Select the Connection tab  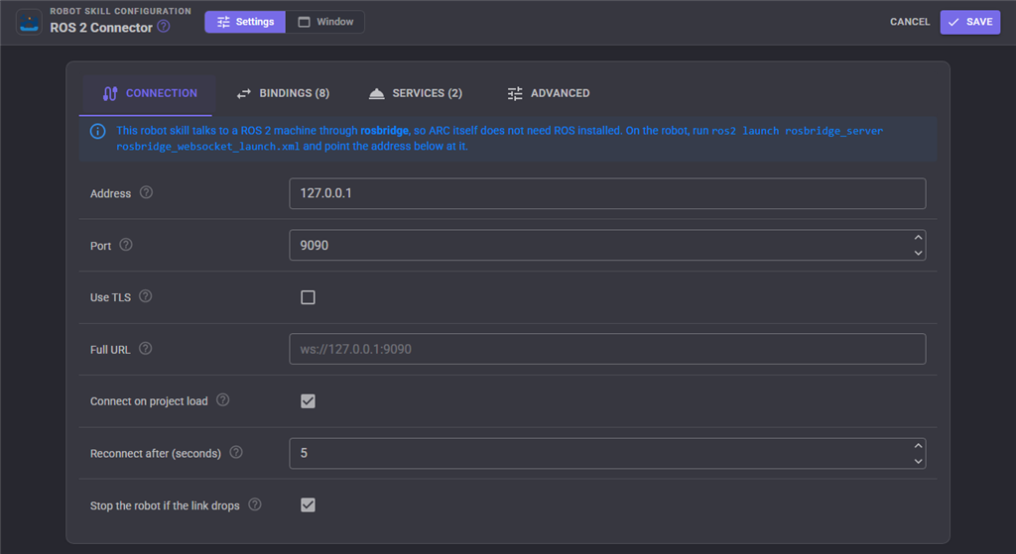coord(149,94)
